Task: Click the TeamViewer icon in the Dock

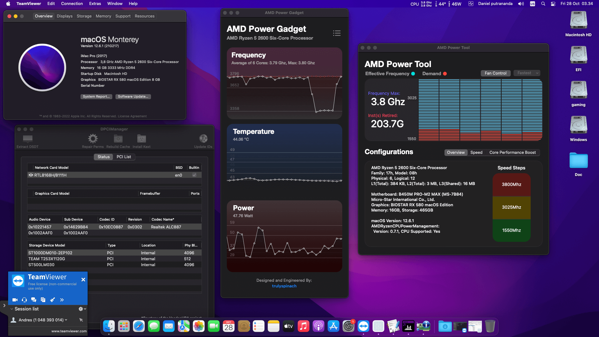Action: point(363,326)
